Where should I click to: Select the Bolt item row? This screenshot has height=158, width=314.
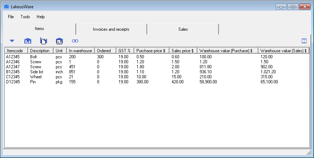pyautogui.click(x=33, y=57)
